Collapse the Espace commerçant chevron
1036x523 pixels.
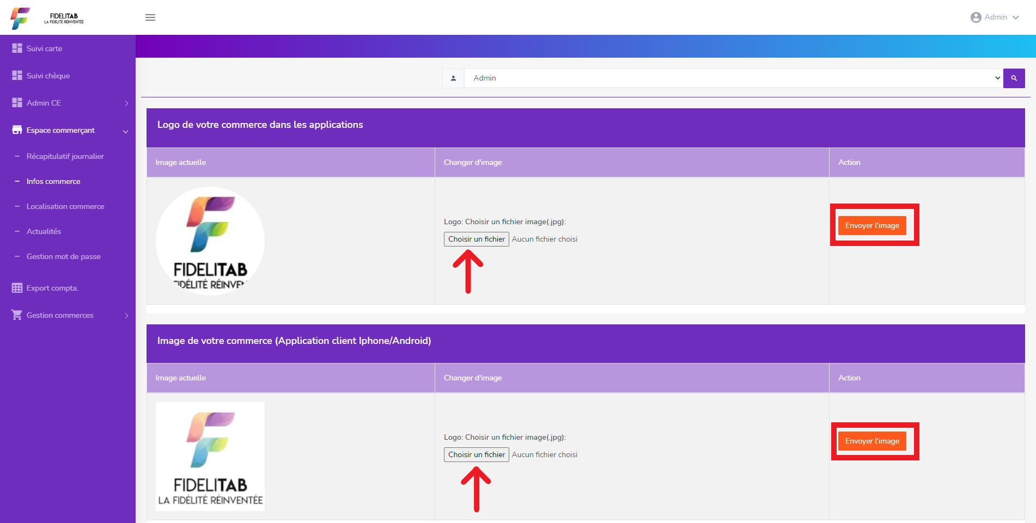click(126, 131)
